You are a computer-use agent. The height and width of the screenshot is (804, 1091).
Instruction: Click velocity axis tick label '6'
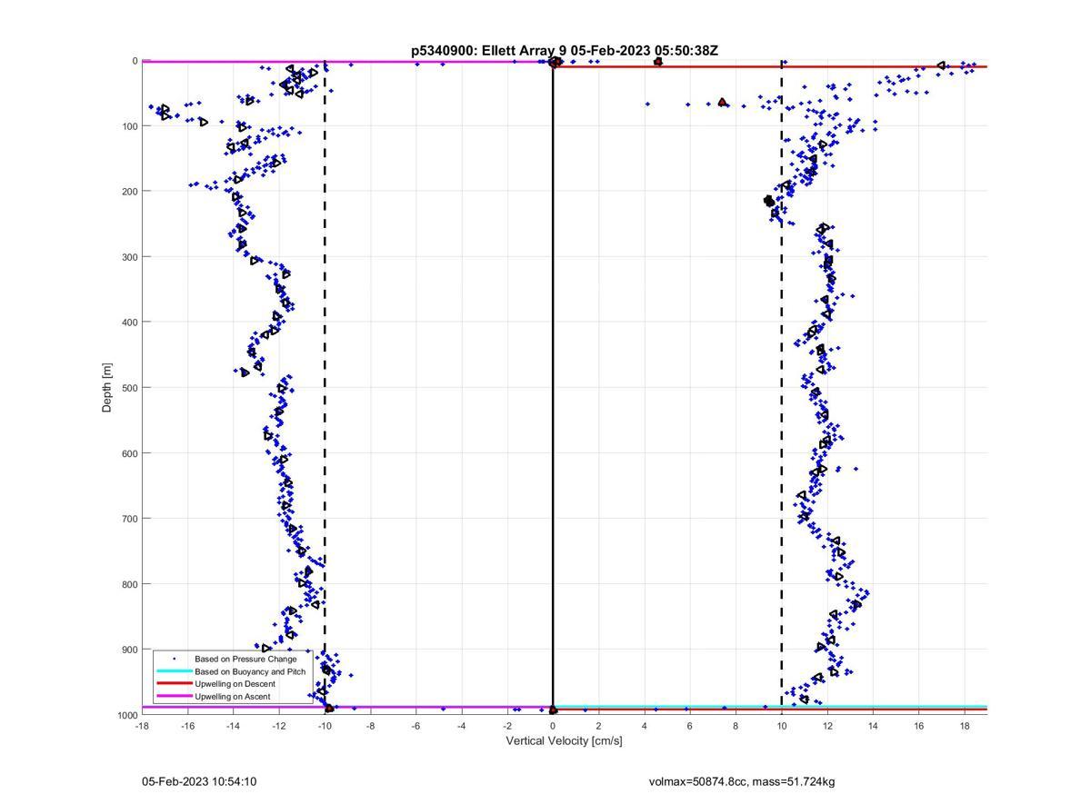689,726
